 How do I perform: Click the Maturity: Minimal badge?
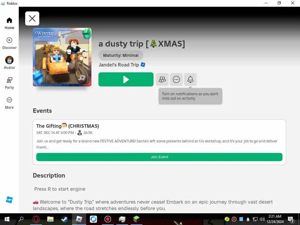click(121, 55)
